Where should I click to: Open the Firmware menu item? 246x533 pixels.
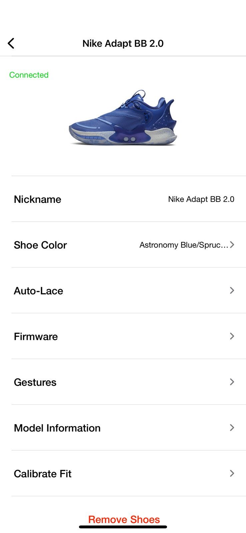click(129, 336)
